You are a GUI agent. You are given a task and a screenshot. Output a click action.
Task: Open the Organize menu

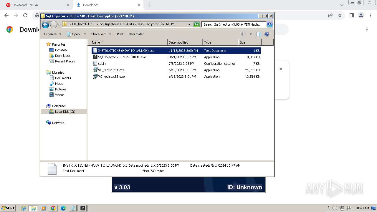(52, 34)
